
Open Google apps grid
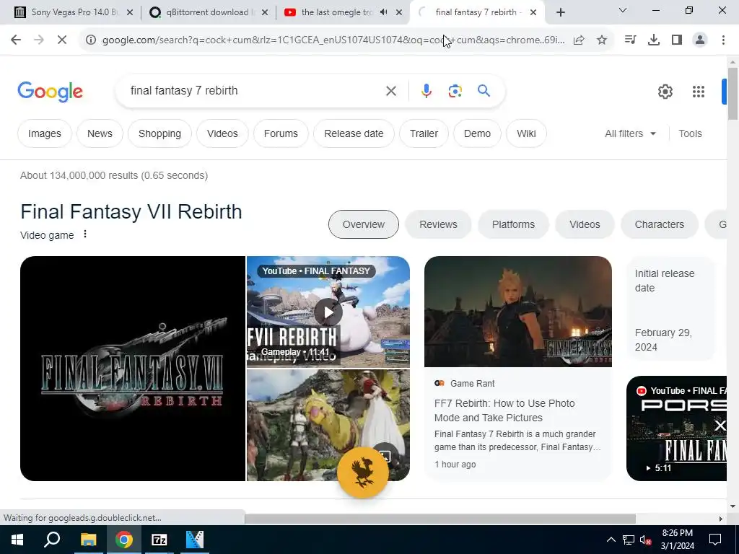click(x=699, y=92)
